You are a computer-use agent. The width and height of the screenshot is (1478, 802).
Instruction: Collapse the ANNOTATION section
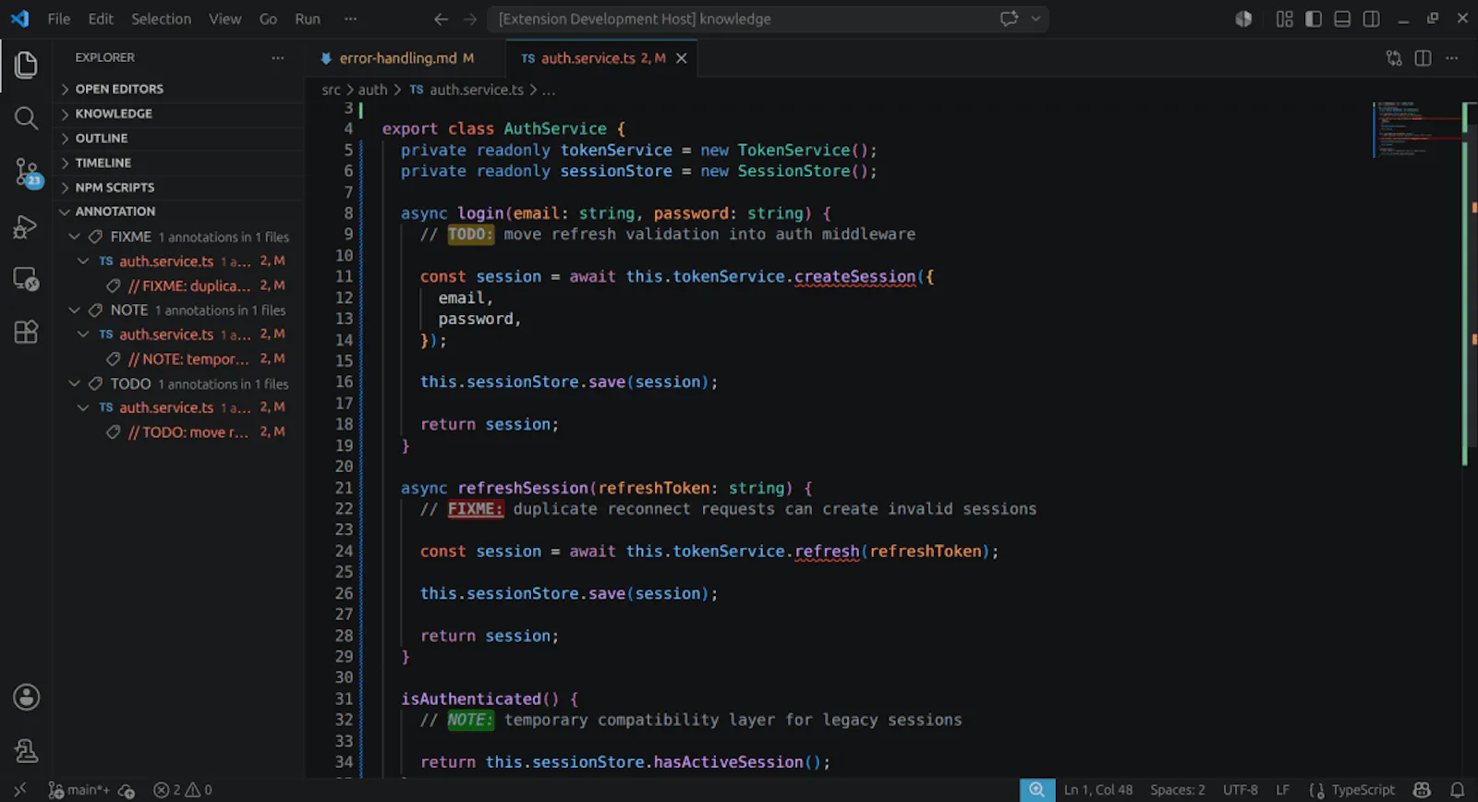click(178, 212)
